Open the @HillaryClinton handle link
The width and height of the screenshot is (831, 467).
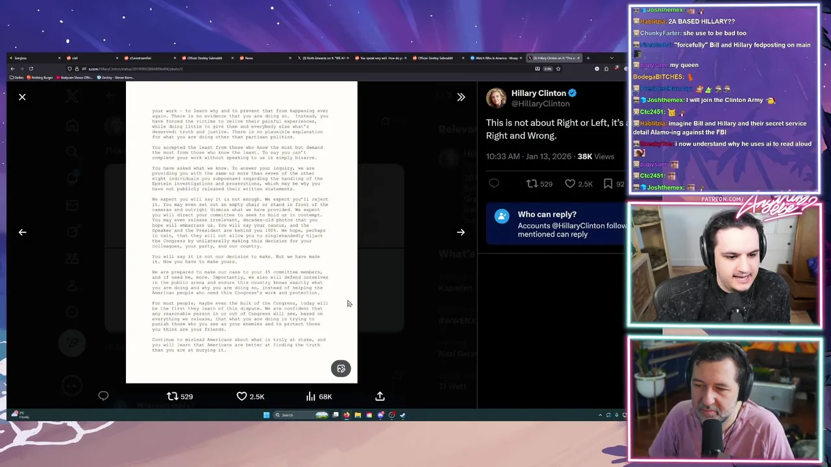tap(540, 104)
